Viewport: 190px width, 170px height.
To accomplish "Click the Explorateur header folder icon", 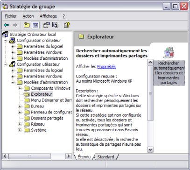I will [81, 36].
